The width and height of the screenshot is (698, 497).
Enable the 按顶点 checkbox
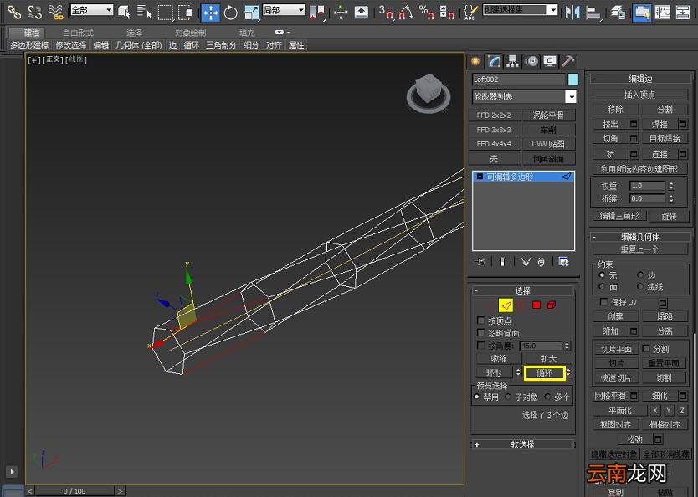click(x=480, y=320)
